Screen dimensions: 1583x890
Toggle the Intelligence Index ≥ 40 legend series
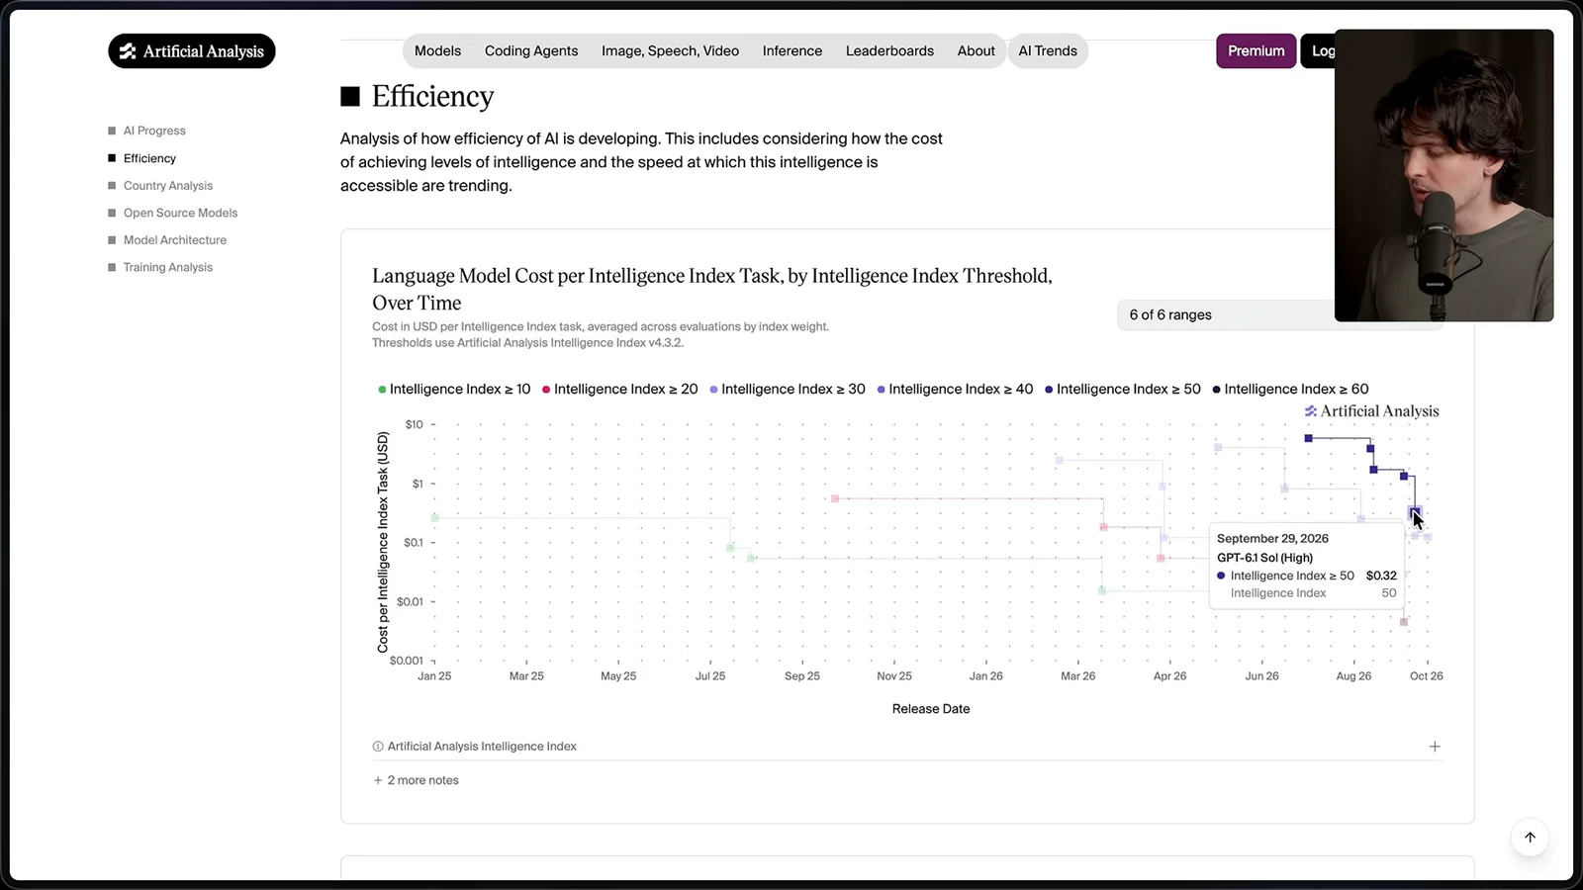pos(955,390)
